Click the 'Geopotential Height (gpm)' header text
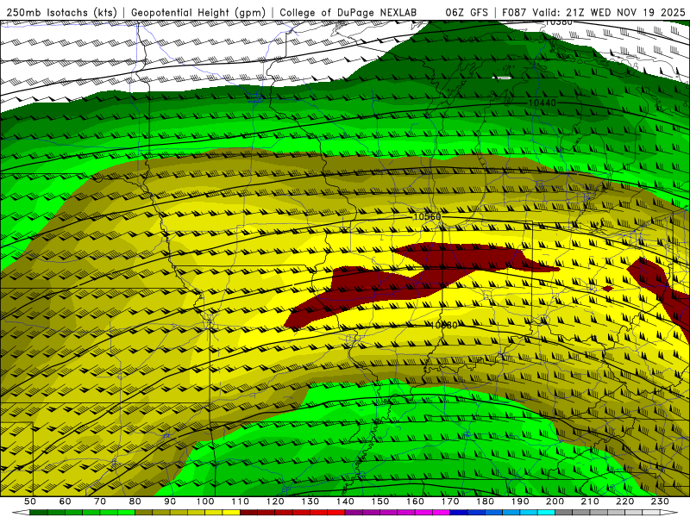690x517 pixels. pyautogui.click(x=198, y=13)
